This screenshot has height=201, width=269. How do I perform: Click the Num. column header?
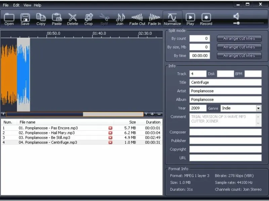click(9, 122)
